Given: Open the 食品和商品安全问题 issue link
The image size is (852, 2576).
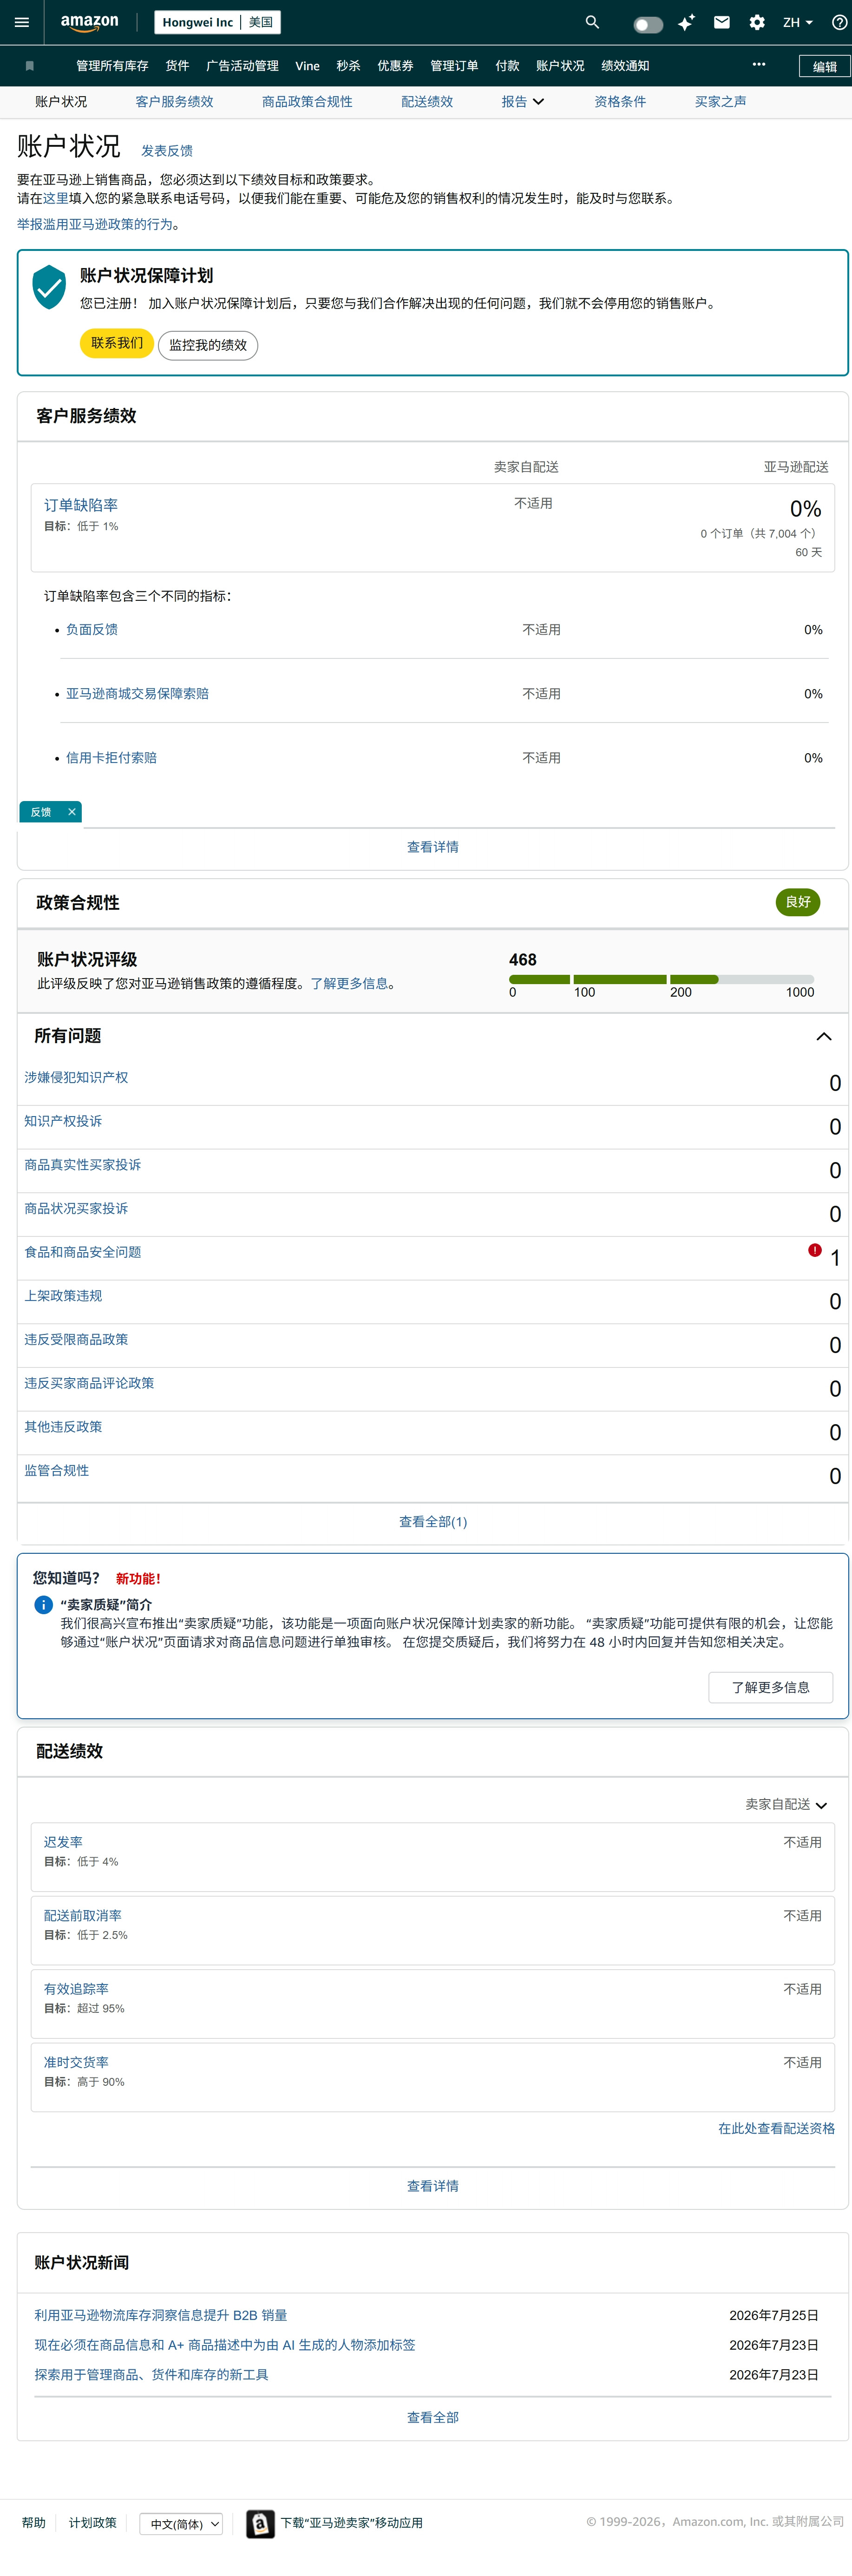Looking at the screenshot, I should click(83, 1252).
